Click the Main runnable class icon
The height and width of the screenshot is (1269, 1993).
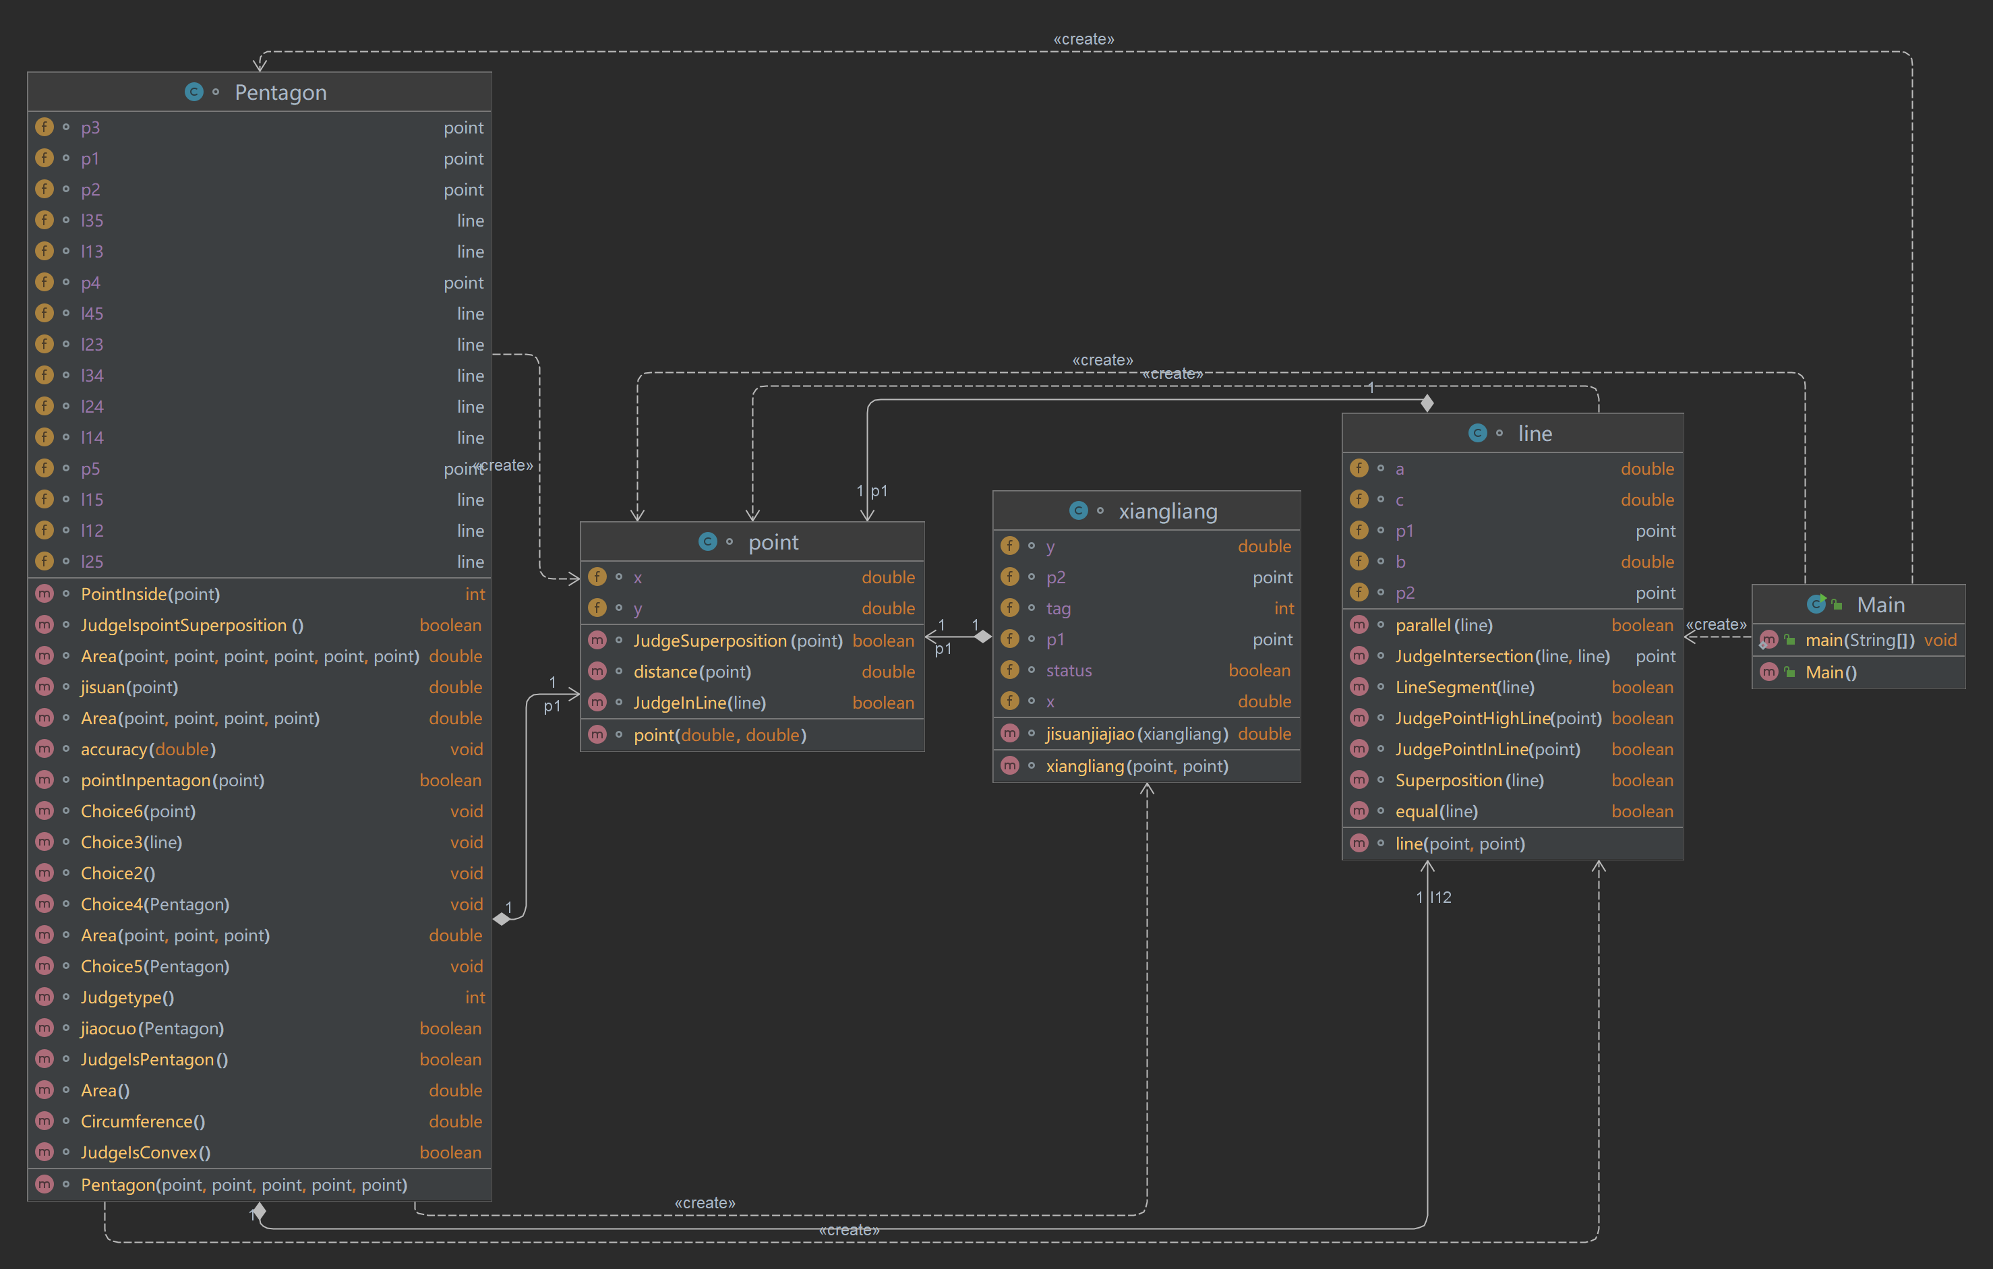(1816, 604)
